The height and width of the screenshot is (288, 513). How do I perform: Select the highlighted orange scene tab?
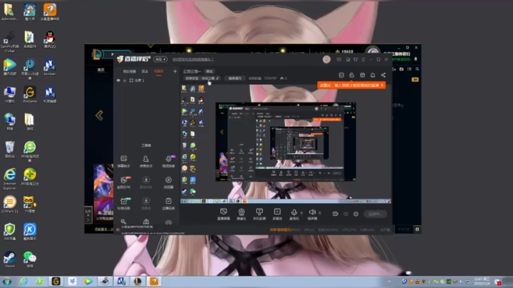158,71
